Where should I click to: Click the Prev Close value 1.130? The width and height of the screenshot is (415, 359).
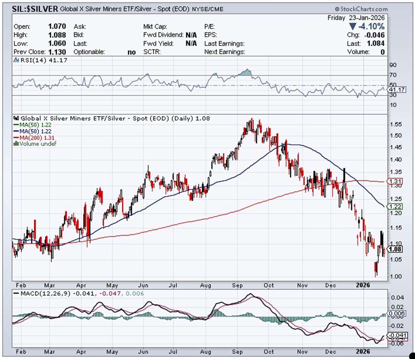coord(57,52)
